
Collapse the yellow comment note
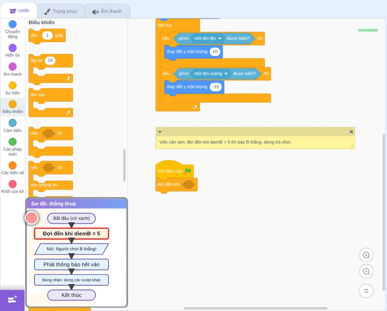coord(160,132)
